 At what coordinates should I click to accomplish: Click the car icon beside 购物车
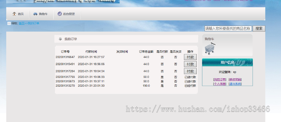pos(35,14)
